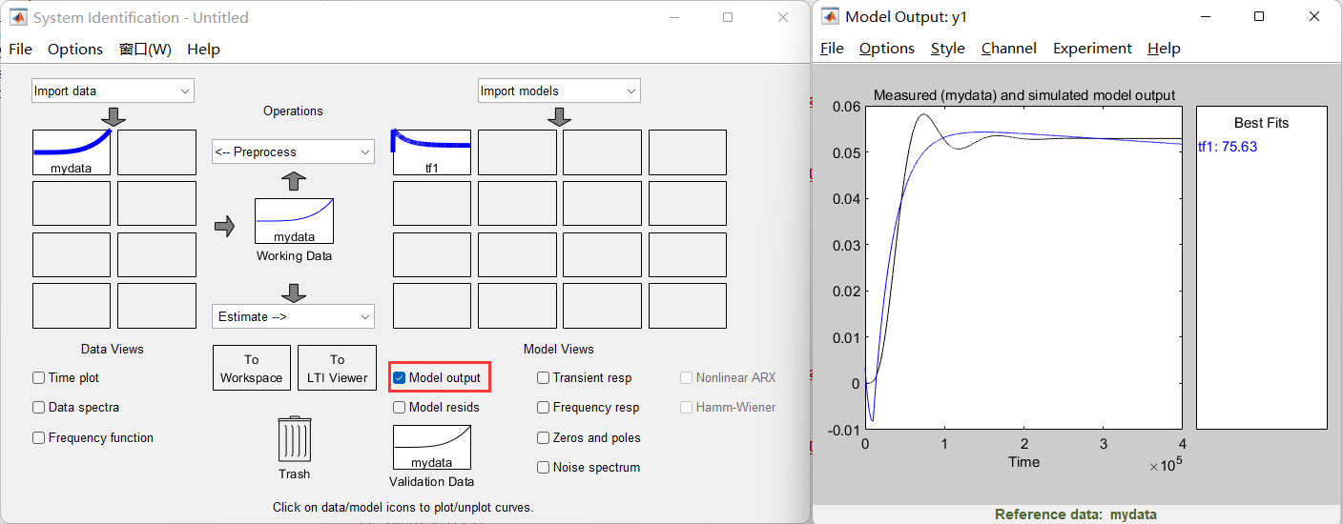Open Options menu in Model Output window

pos(887,48)
